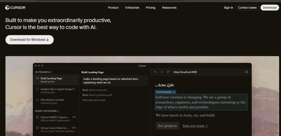Click Join our team link
This screenshot has width=281, height=136.
point(195,126)
